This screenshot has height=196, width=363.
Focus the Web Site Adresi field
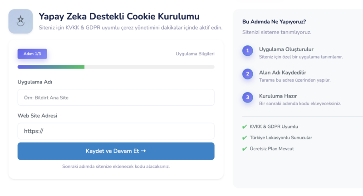(x=116, y=131)
